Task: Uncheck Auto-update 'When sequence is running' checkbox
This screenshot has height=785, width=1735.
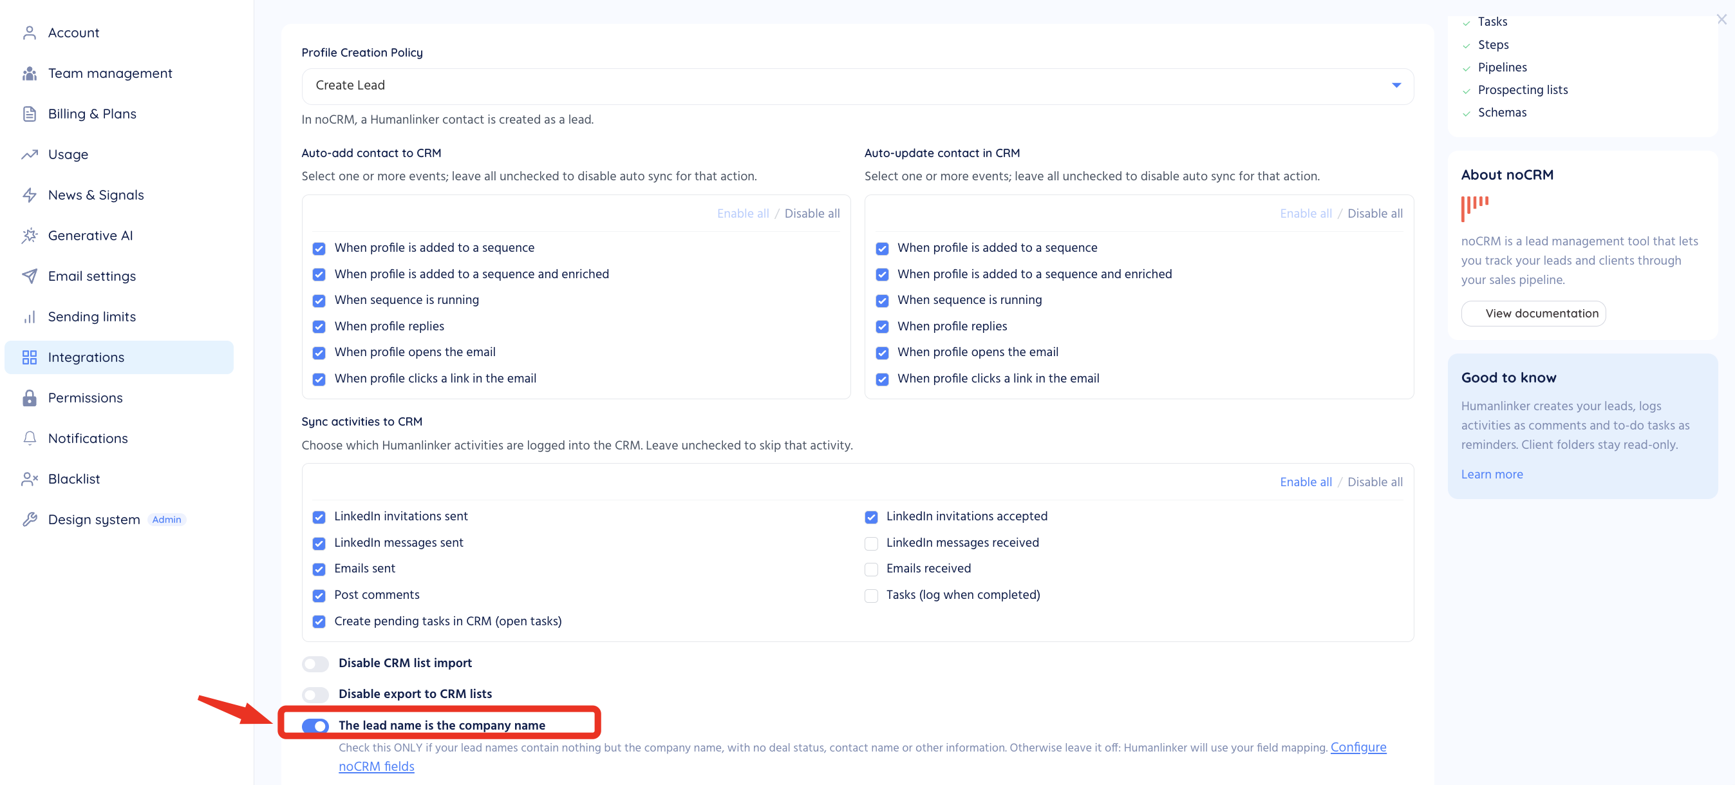Action: point(881,301)
